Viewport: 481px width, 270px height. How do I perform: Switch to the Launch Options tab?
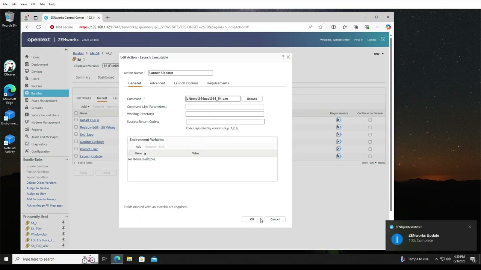[x=186, y=83]
